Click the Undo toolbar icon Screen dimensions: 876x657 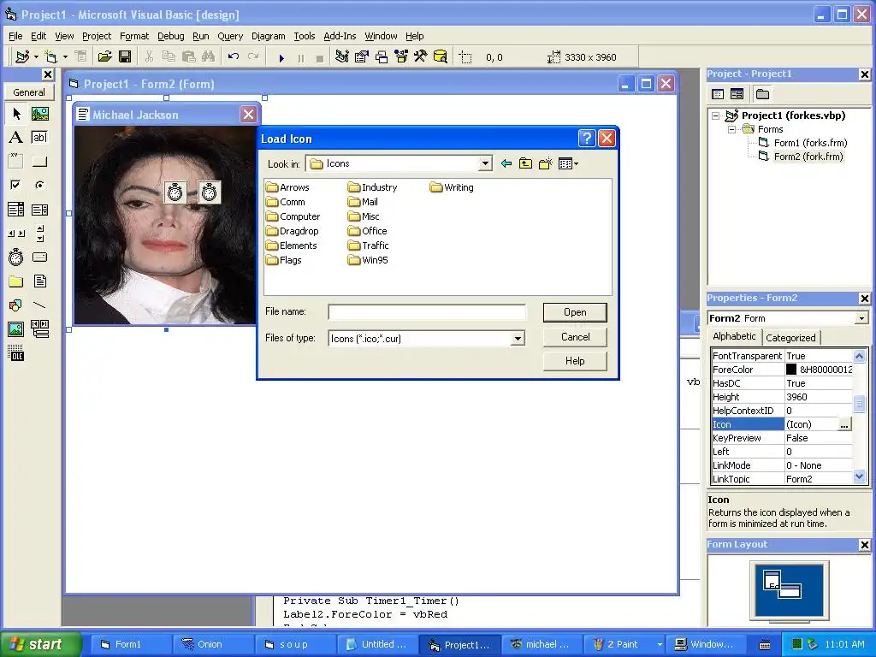[234, 56]
